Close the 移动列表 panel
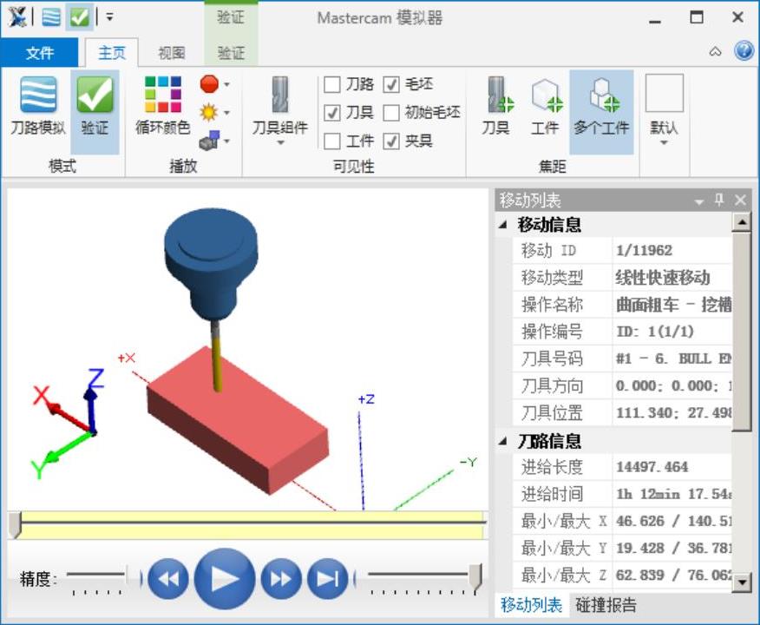Viewport: 760px width, 625px height. [740, 200]
